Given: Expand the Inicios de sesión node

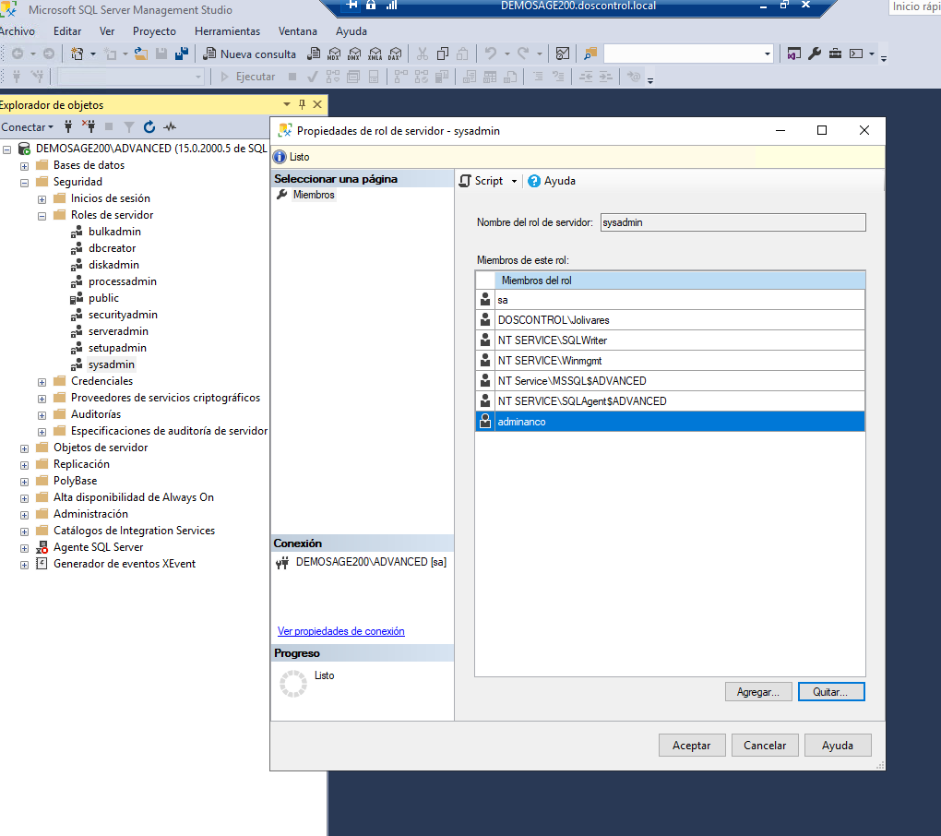Looking at the screenshot, I should (42, 199).
